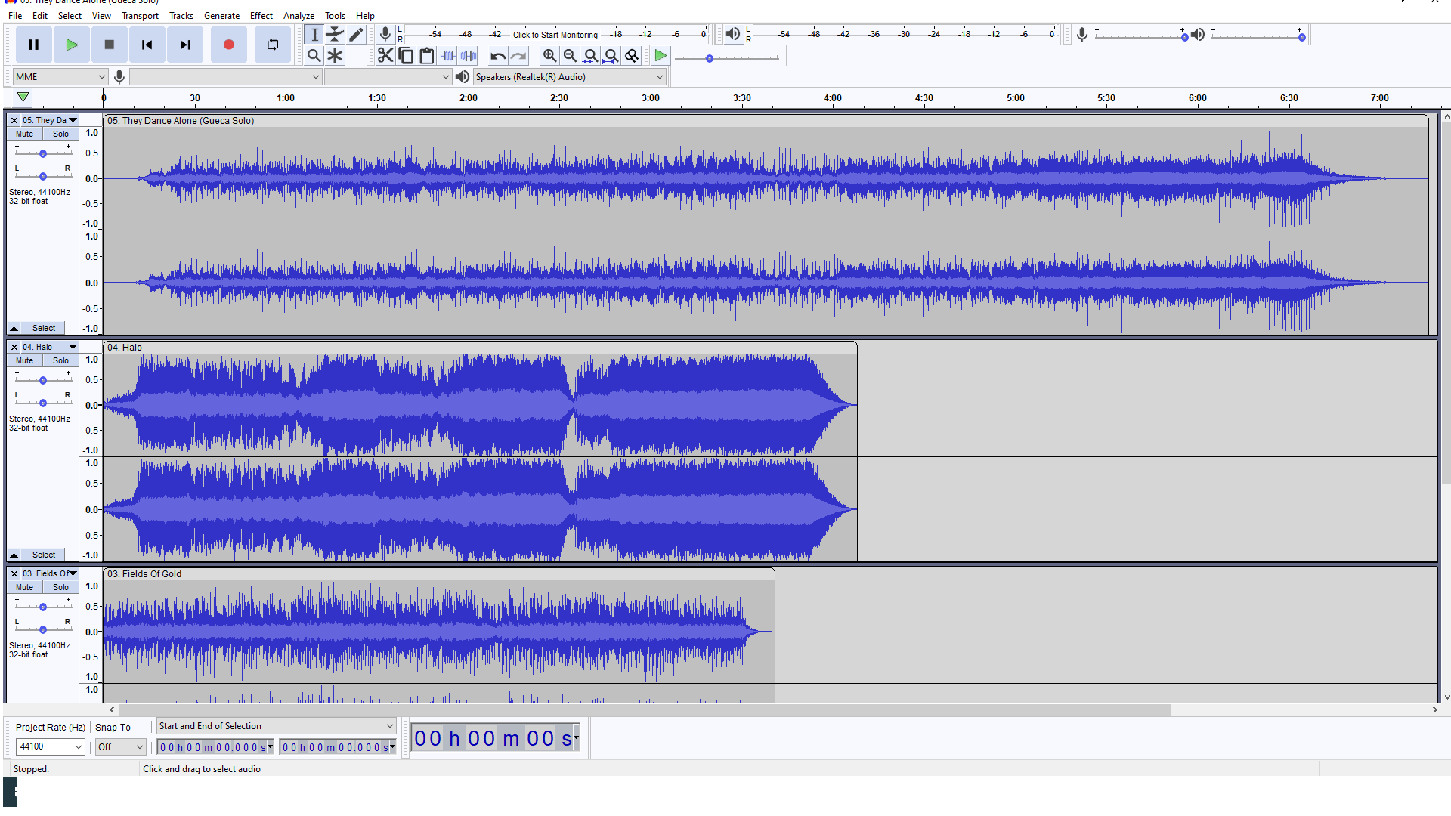Select the Multi-Tool mode
The height and width of the screenshot is (816, 1451).
(x=335, y=54)
